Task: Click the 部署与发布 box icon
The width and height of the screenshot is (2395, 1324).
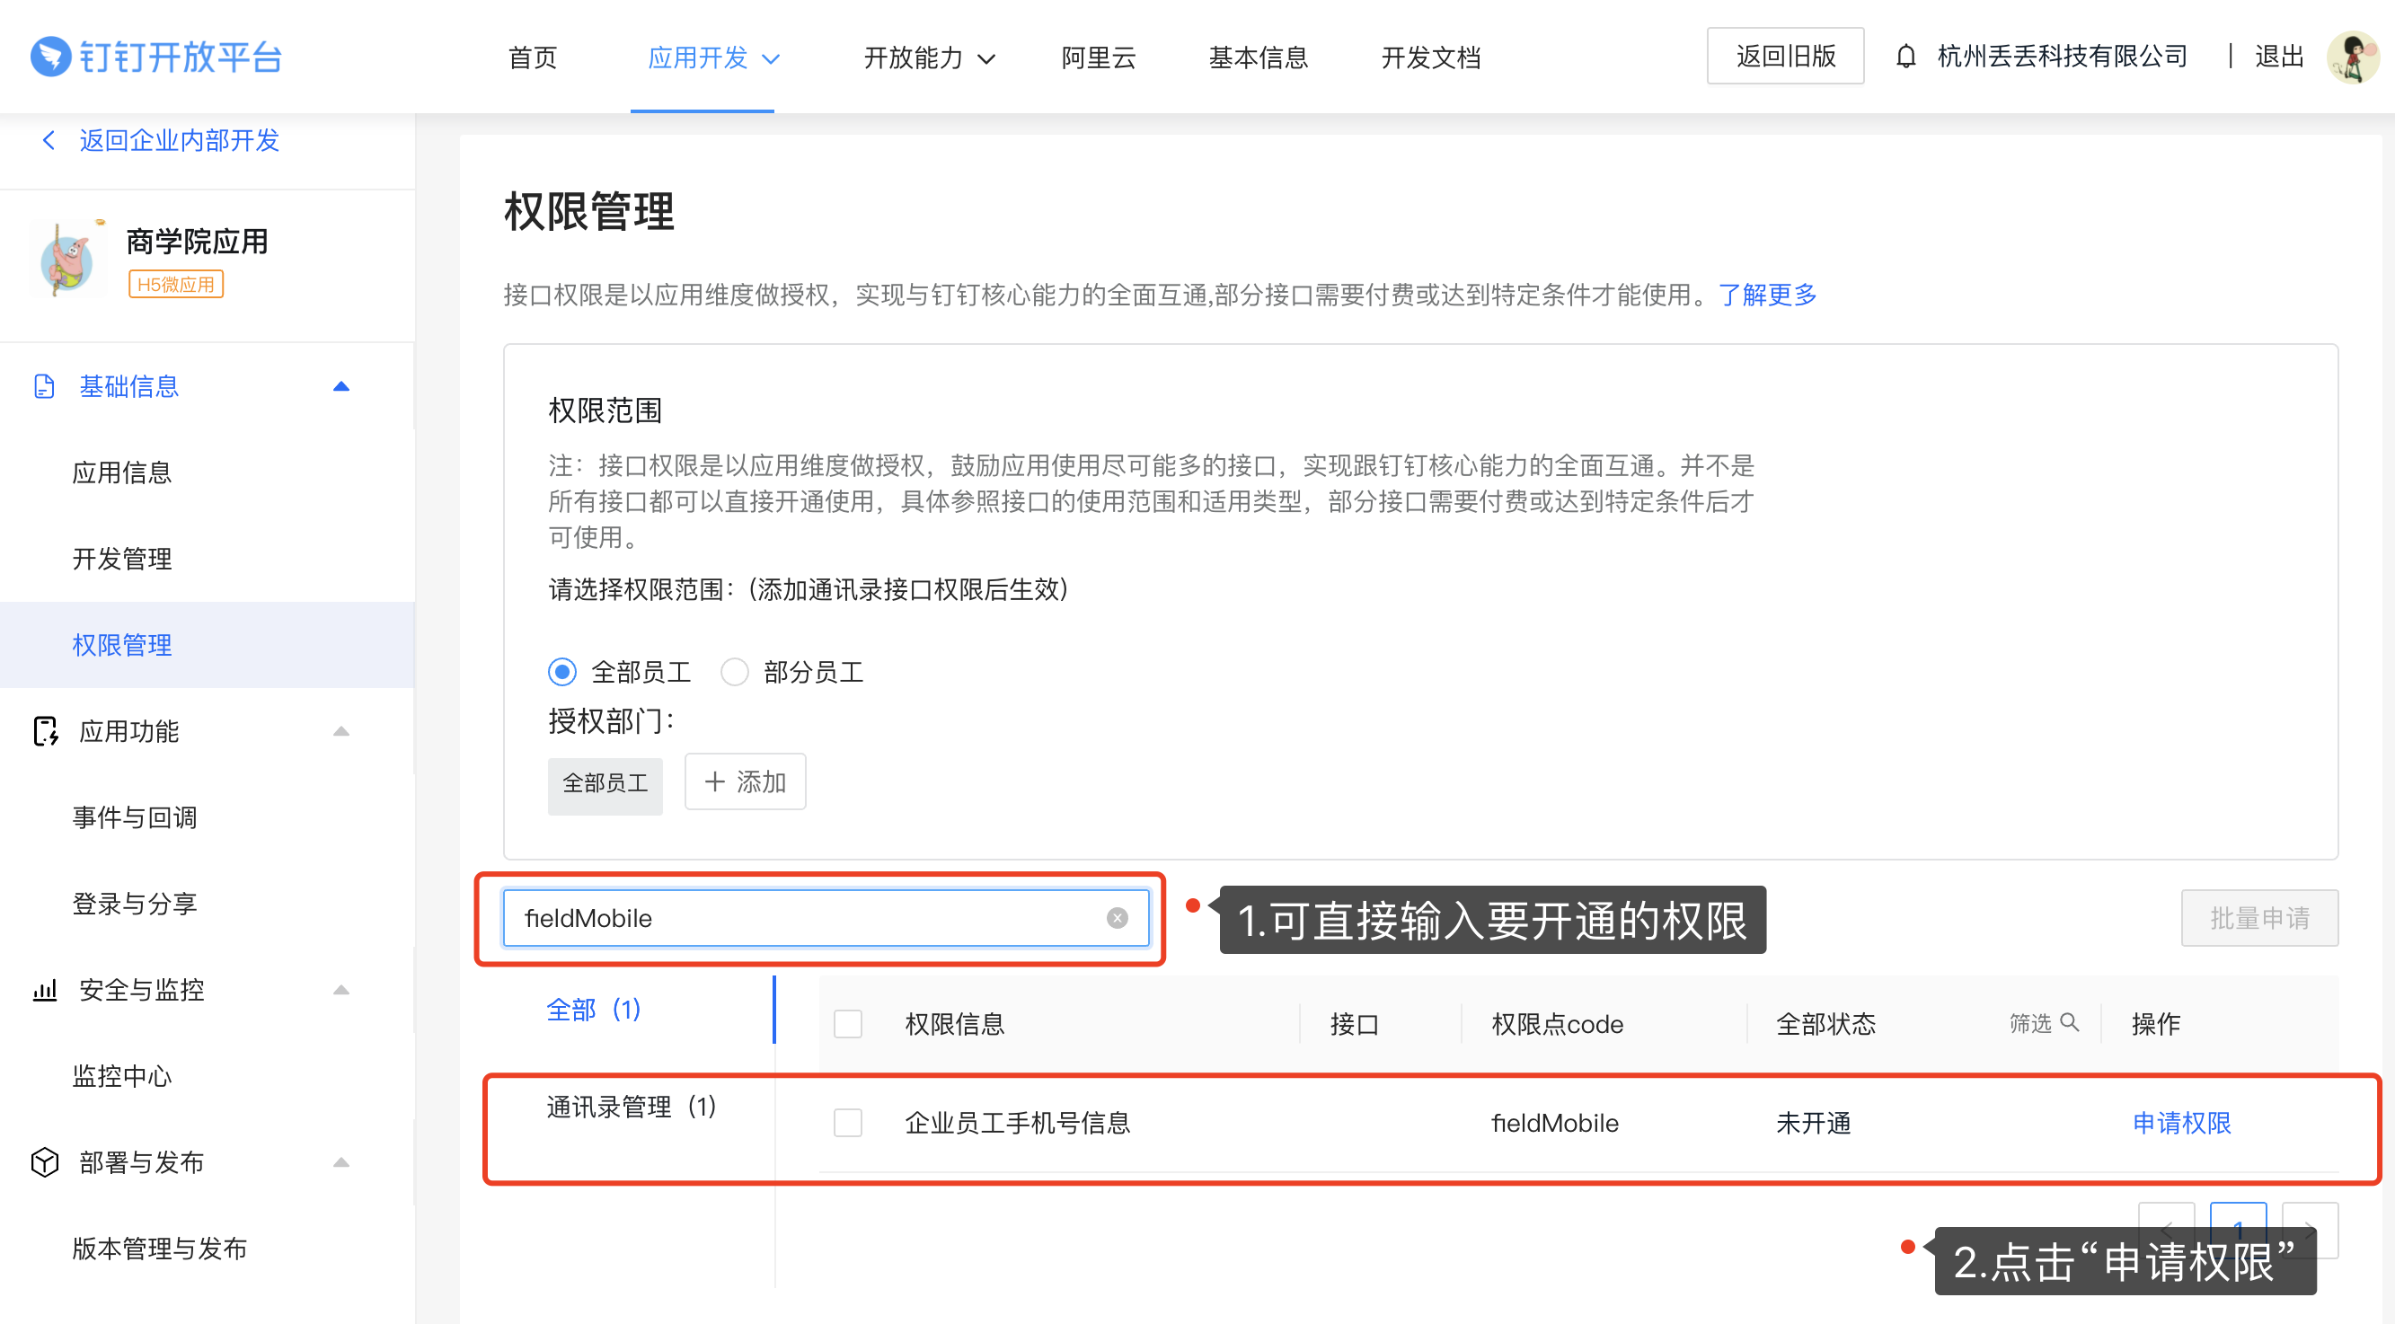Action: pos(45,1162)
